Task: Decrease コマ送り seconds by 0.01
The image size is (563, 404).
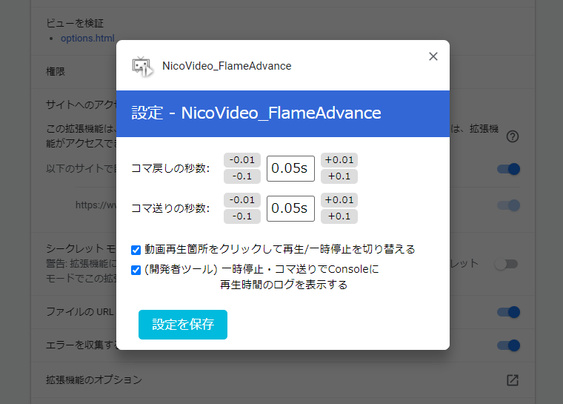Action: tap(242, 200)
